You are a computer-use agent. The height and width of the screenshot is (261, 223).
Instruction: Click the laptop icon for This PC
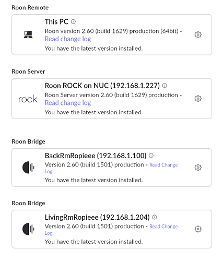coord(28,34)
